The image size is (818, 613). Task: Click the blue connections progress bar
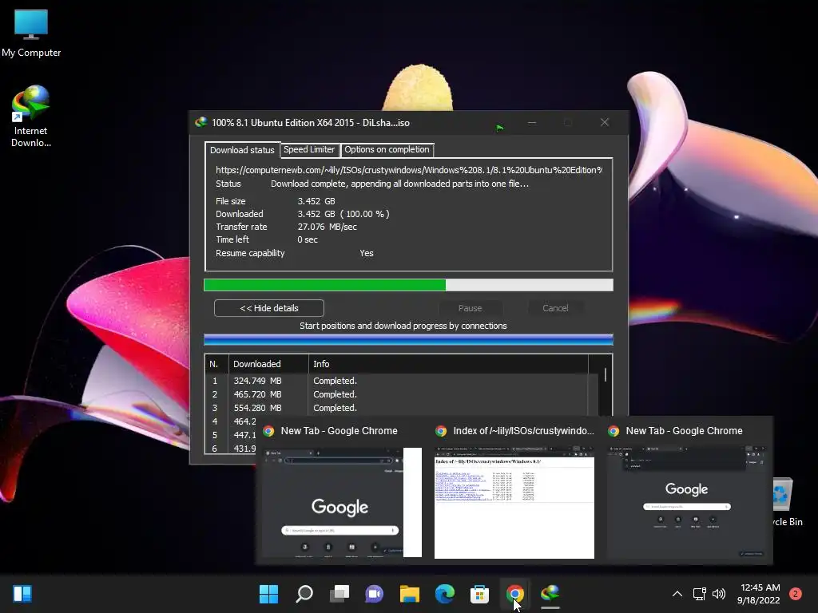point(408,340)
